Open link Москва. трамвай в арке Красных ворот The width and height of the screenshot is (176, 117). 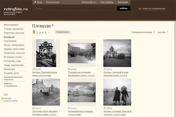116,74
